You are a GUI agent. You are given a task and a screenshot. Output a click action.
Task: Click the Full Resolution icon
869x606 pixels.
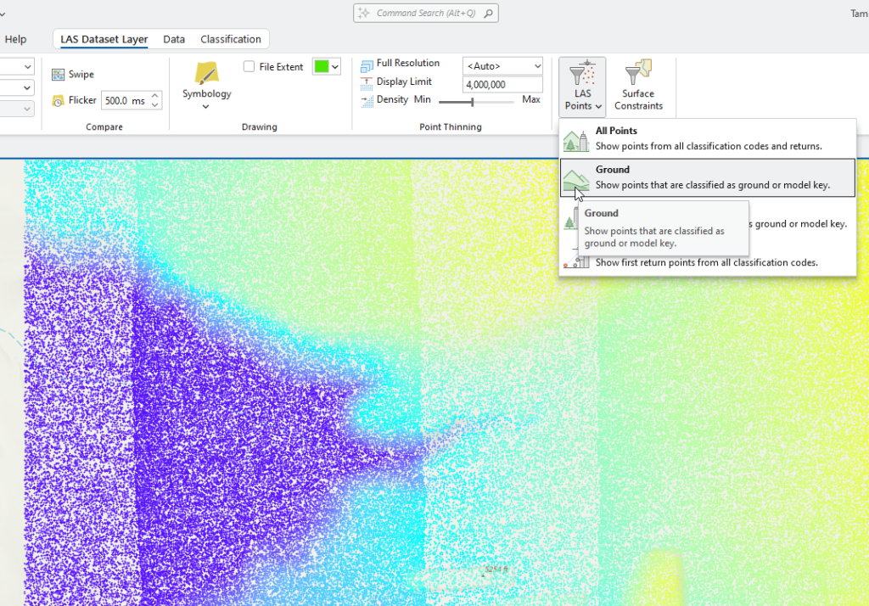pos(368,63)
